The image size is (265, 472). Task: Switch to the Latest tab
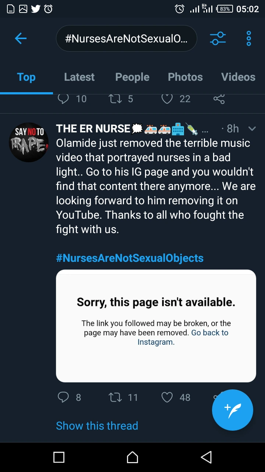79,77
